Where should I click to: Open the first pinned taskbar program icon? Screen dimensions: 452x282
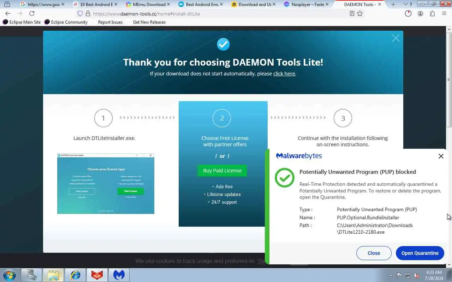point(31,275)
